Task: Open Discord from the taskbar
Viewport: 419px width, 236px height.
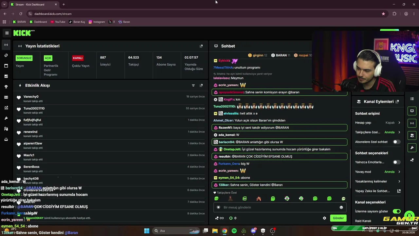Action: (253, 231)
